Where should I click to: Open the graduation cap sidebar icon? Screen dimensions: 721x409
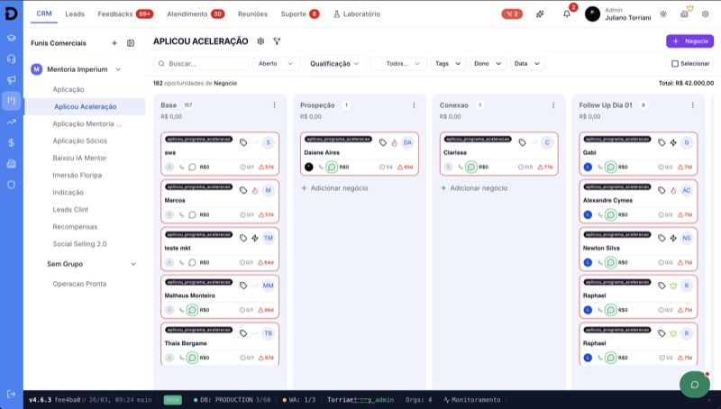11,38
